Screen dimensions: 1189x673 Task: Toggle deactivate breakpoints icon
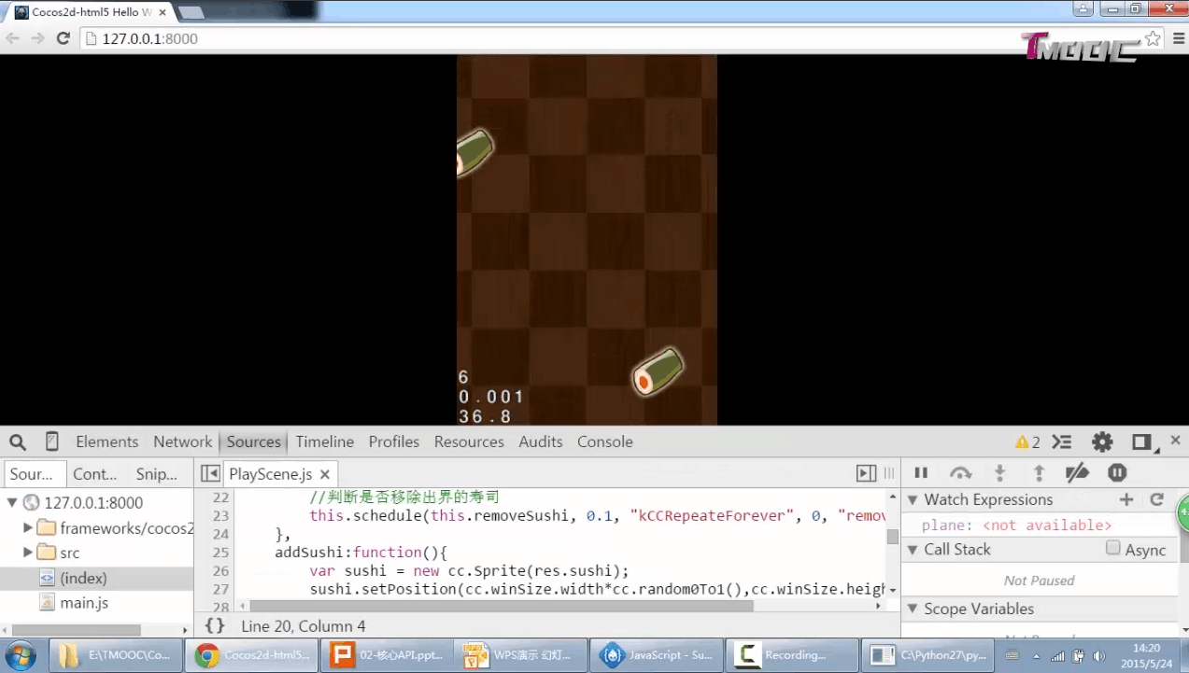click(1077, 473)
